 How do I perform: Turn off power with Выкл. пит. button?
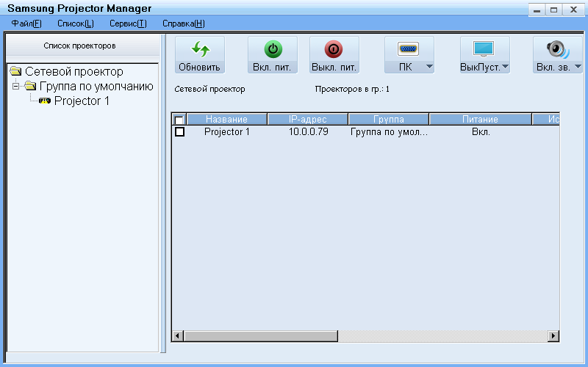pyautogui.click(x=334, y=54)
